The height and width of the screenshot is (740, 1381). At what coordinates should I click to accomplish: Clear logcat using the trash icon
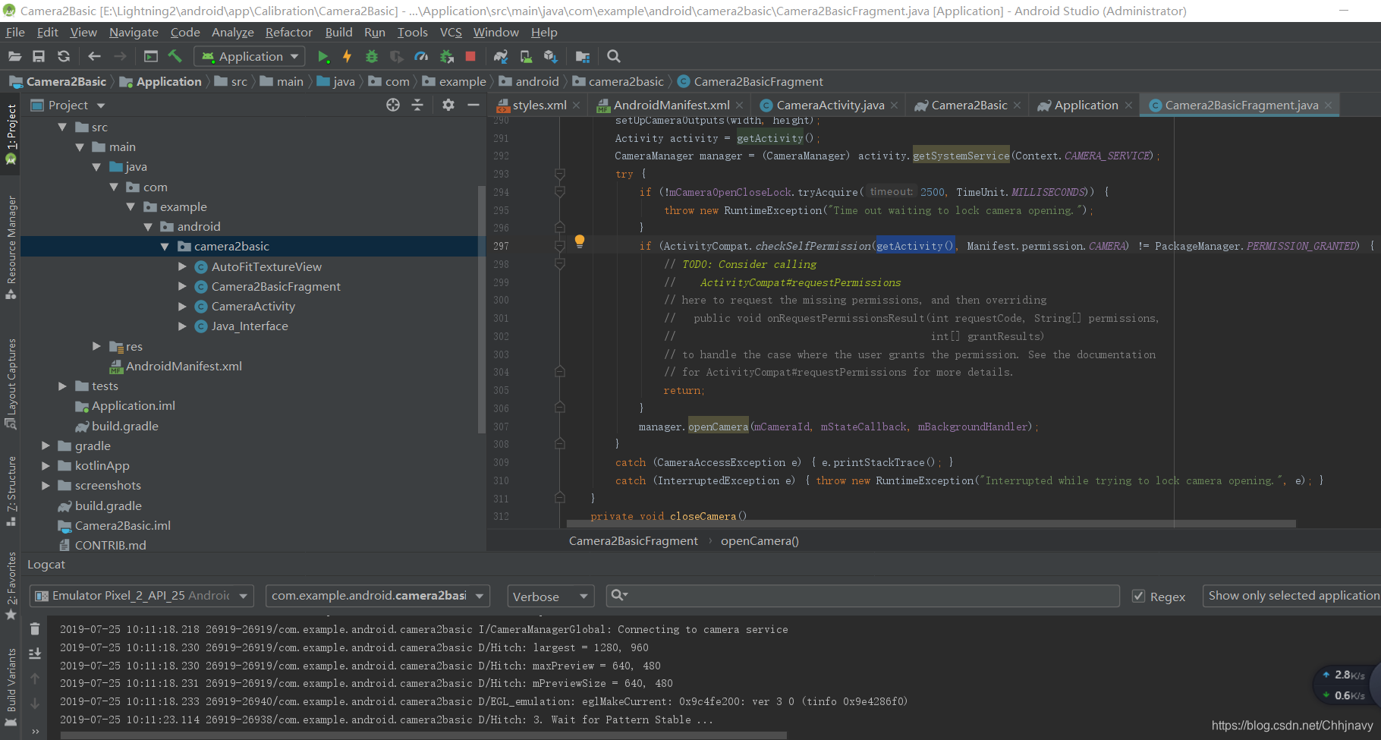tap(35, 628)
